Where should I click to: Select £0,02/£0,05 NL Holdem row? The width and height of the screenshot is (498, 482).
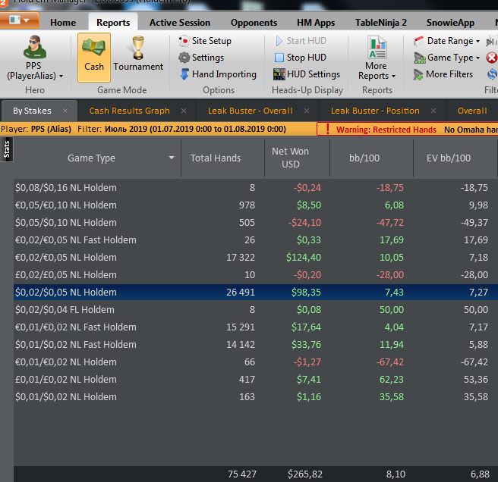pyautogui.click(x=256, y=274)
